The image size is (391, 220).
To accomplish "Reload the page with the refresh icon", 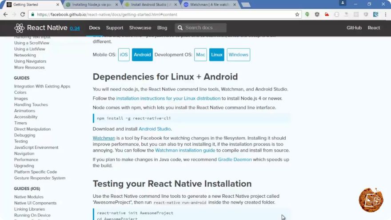I will click(x=23, y=15).
